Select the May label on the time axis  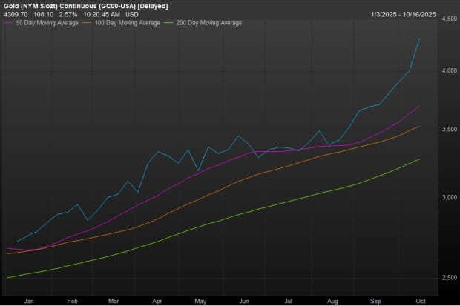click(200, 301)
